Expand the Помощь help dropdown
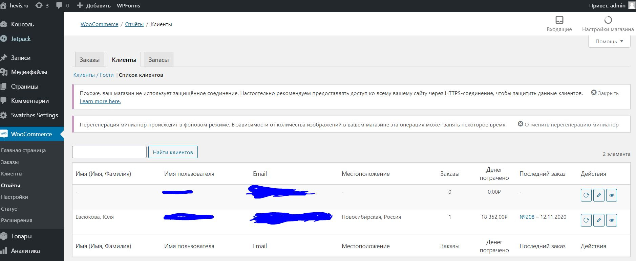This screenshot has width=636, height=261. click(x=609, y=41)
